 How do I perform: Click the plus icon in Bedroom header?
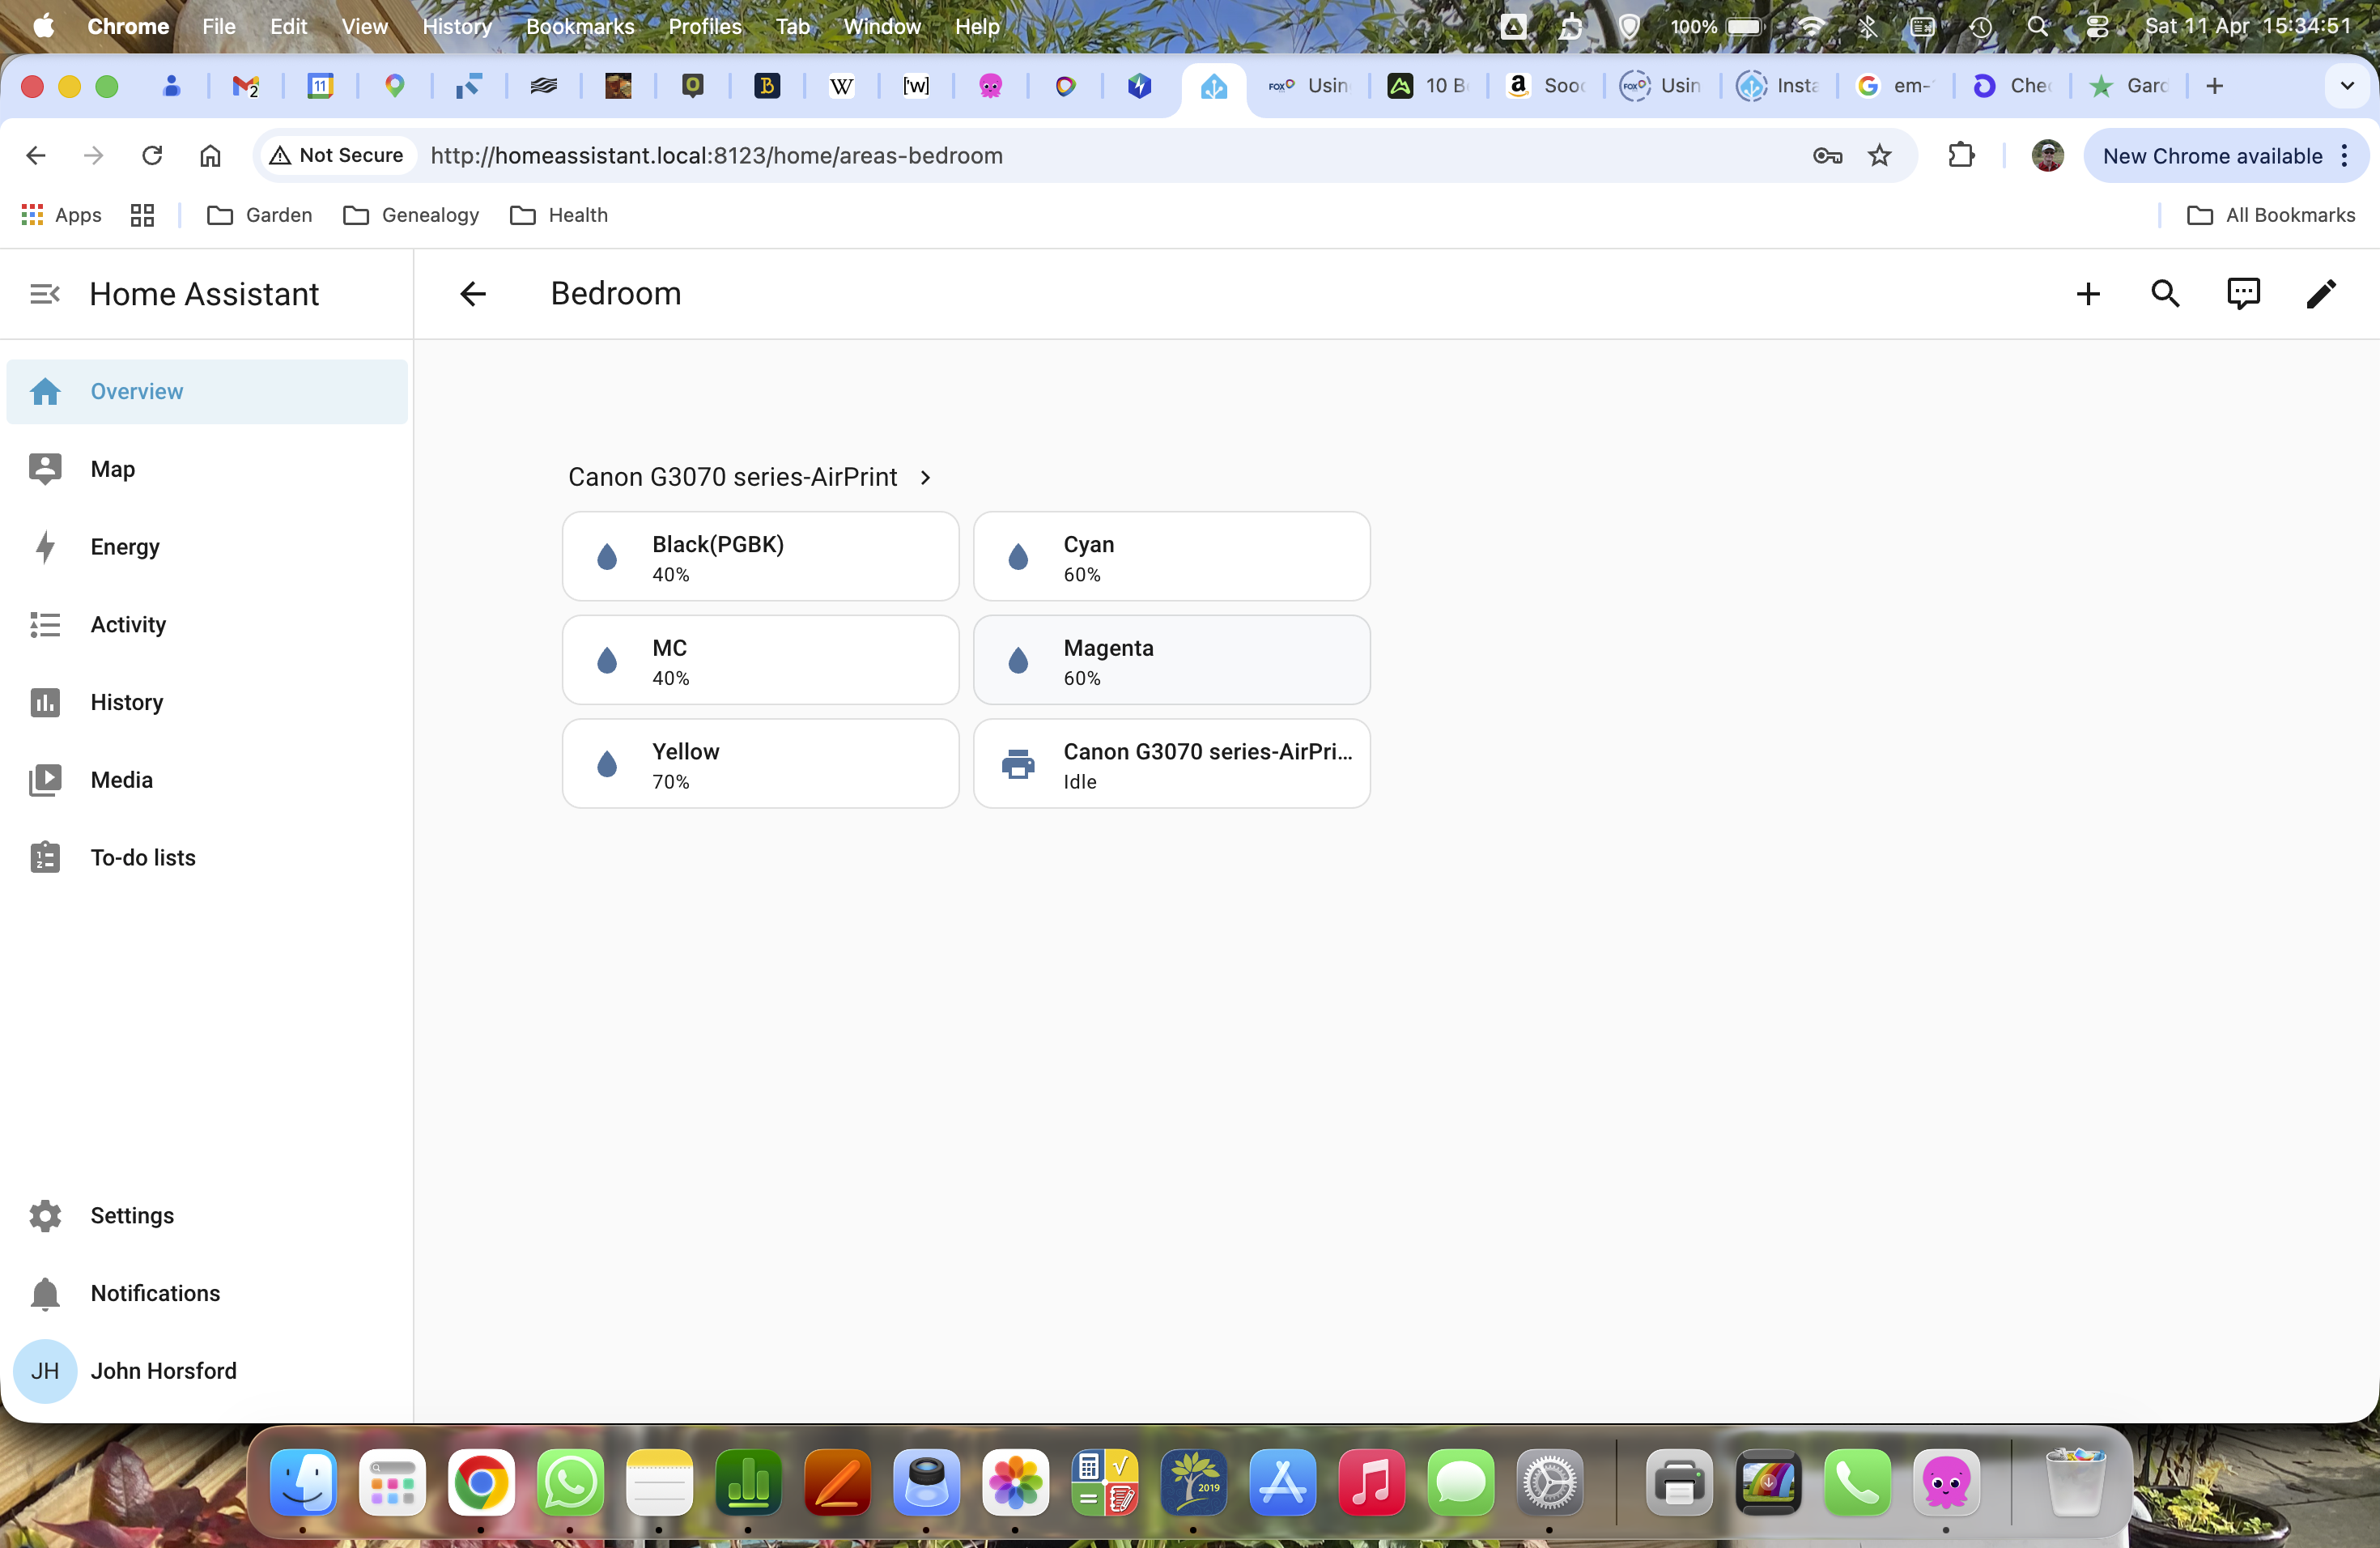tap(2087, 294)
